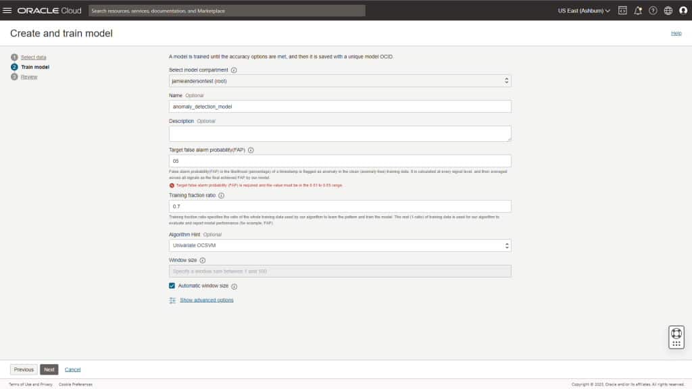Open the user profile avatar icon
Image resolution: width=692 pixels, height=389 pixels.
[x=682, y=10]
